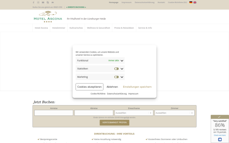This screenshot has height=143, width=229.
Task: Click the Hotel Ascona logo
Action: pyautogui.click(x=48, y=17)
